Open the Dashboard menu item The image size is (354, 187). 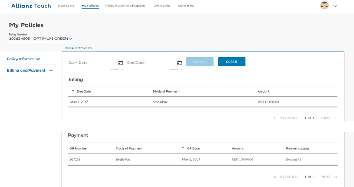(x=66, y=6)
